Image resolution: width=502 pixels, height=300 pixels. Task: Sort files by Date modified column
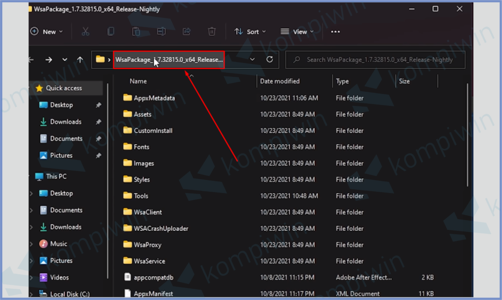pos(280,81)
